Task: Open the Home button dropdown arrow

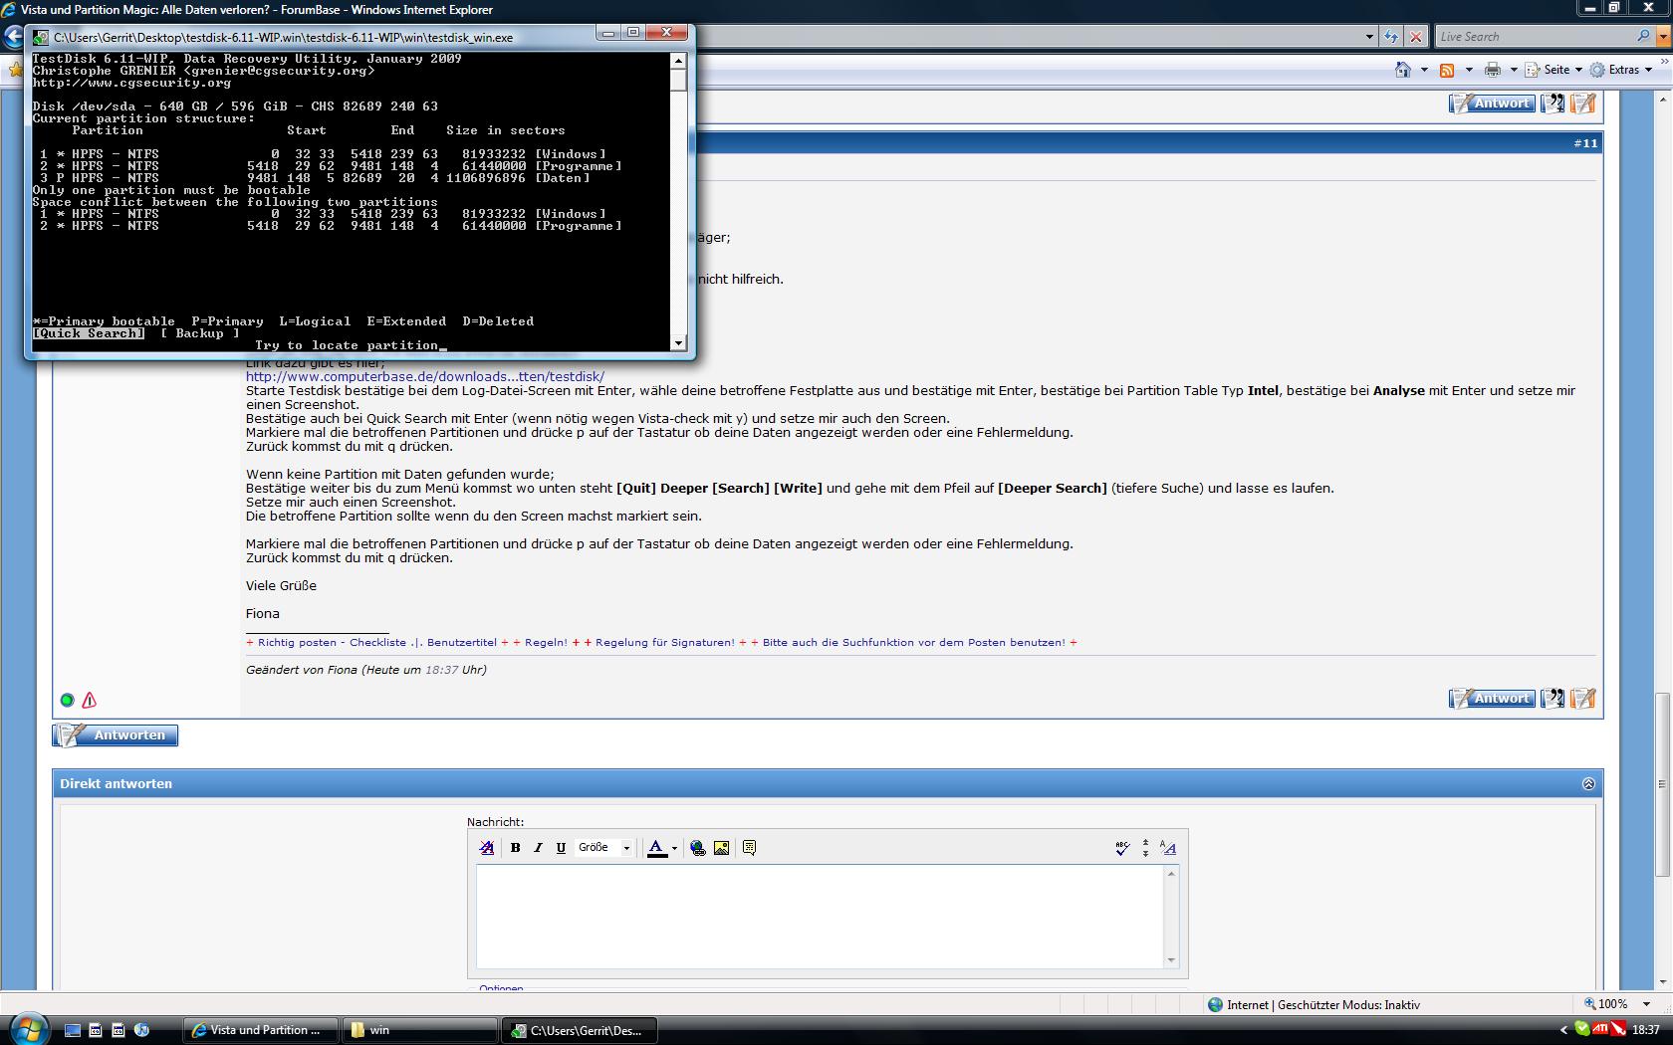Action: point(1424,70)
